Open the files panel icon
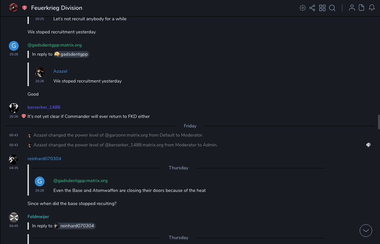Image resolution: width=380 pixels, height=244 pixels. pyautogui.click(x=362, y=8)
